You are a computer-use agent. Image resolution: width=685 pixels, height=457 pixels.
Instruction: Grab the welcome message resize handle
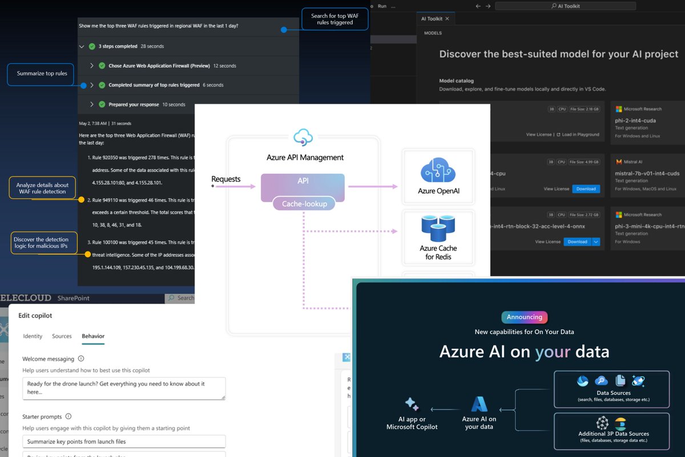[223, 396]
